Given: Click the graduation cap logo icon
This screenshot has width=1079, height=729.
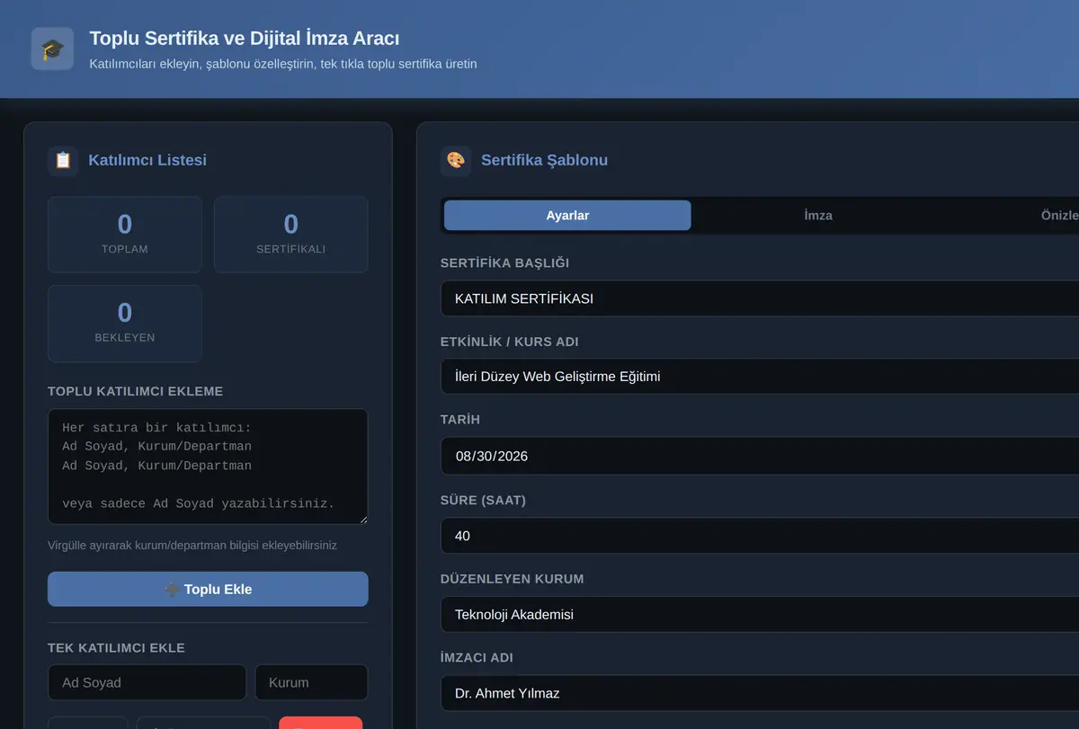Looking at the screenshot, I should [x=52, y=49].
